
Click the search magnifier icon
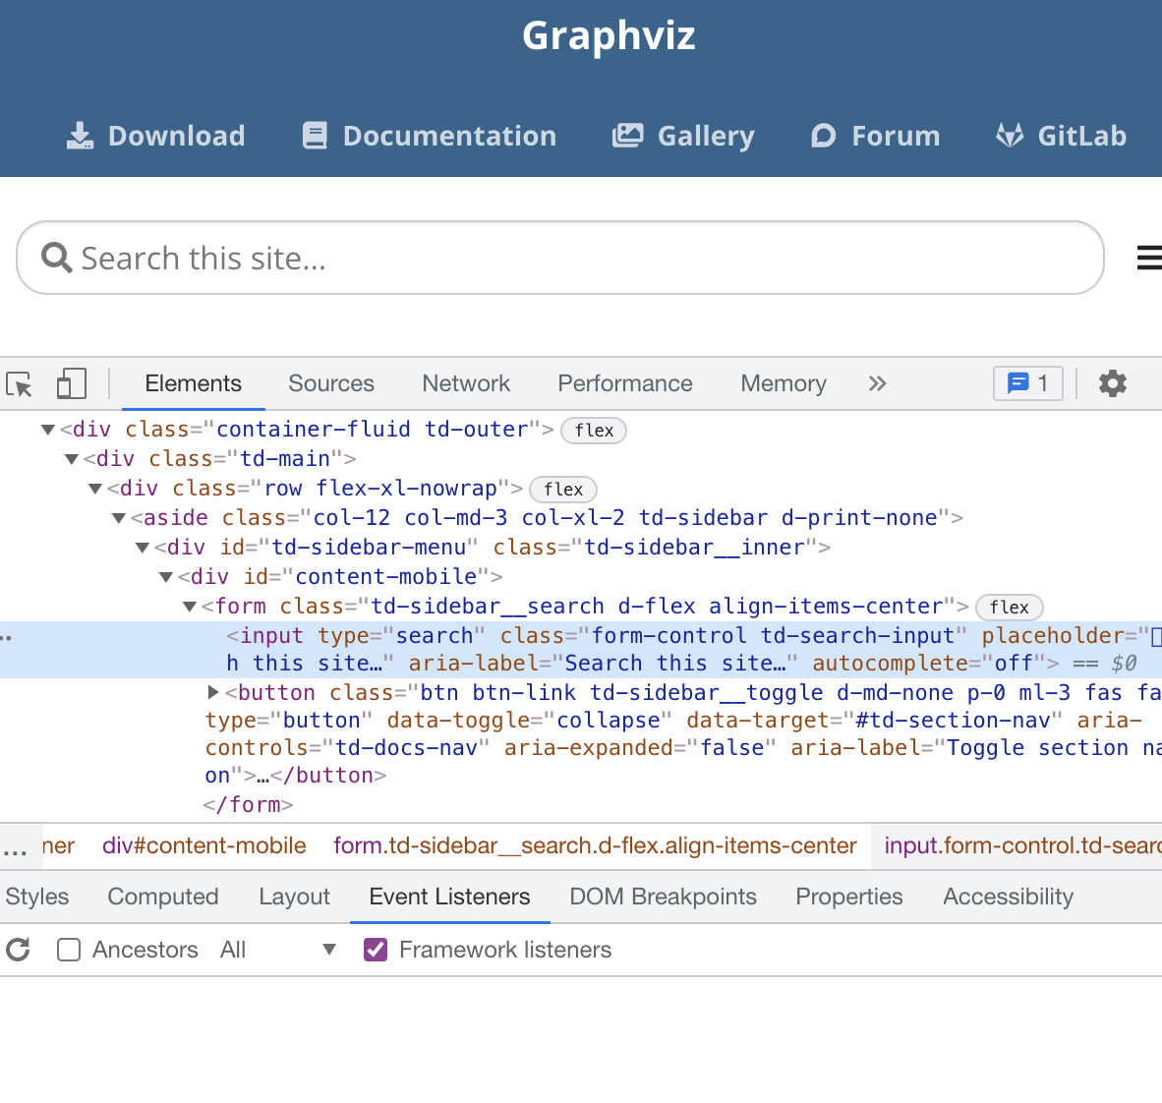coord(57,258)
